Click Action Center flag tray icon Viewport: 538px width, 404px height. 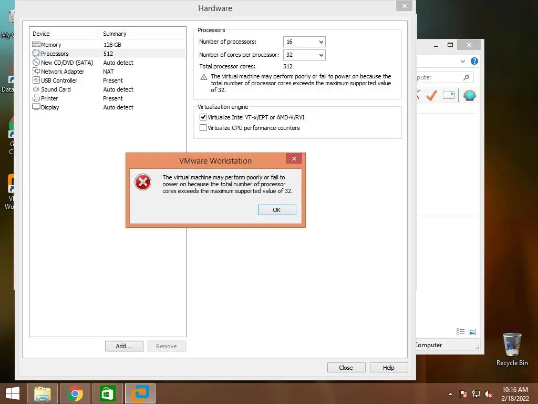[463, 394]
